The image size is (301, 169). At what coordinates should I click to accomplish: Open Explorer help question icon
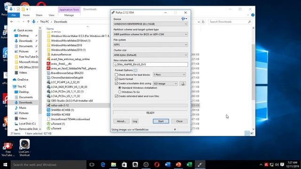pyautogui.click(x=253, y=15)
